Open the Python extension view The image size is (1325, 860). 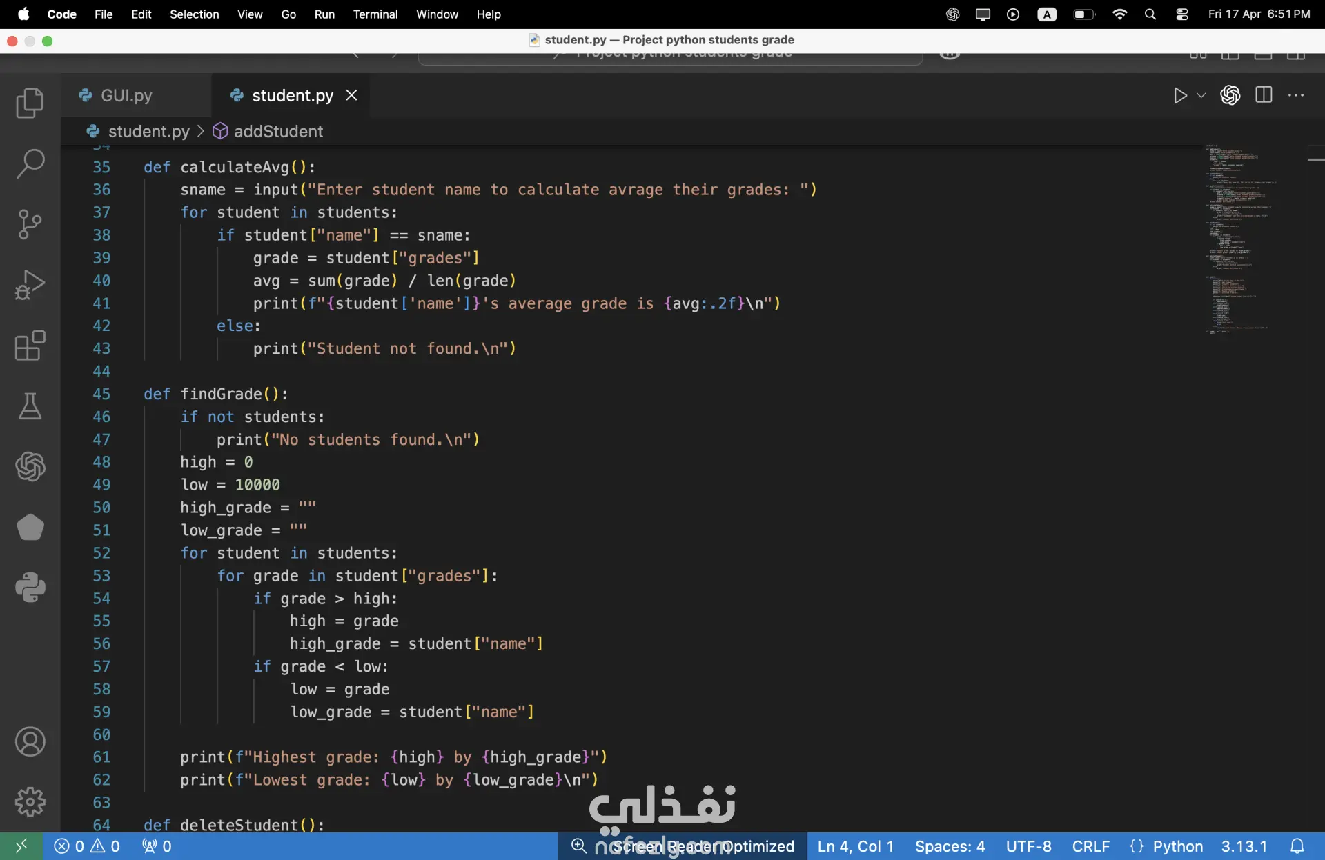(30, 588)
